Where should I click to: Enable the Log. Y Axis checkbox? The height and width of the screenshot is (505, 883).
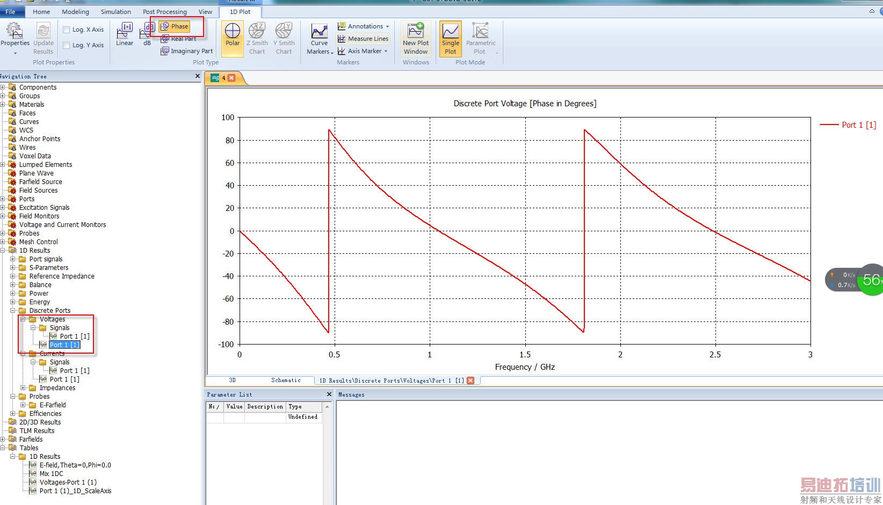(x=67, y=46)
